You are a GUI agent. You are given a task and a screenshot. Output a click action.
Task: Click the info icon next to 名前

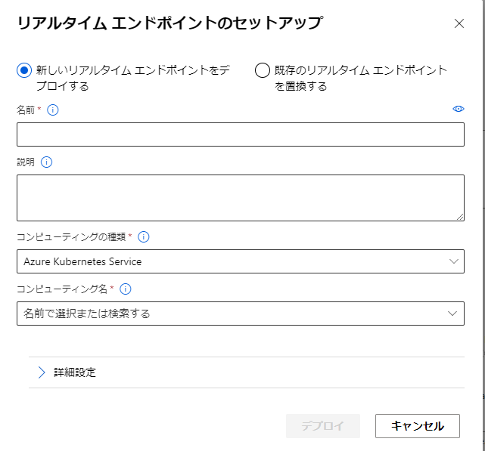tap(53, 110)
